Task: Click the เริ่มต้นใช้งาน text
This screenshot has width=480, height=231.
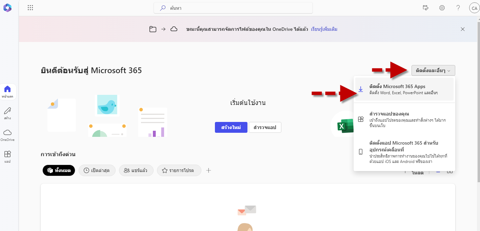Action: (248, 103)
